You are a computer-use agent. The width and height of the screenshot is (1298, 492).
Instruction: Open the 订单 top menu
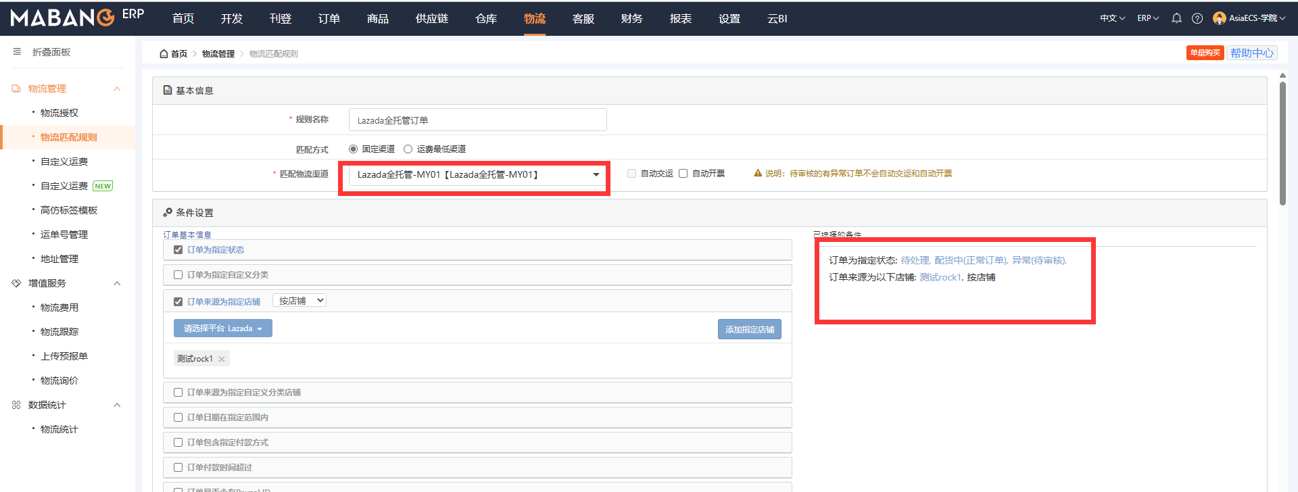point(329,18)
